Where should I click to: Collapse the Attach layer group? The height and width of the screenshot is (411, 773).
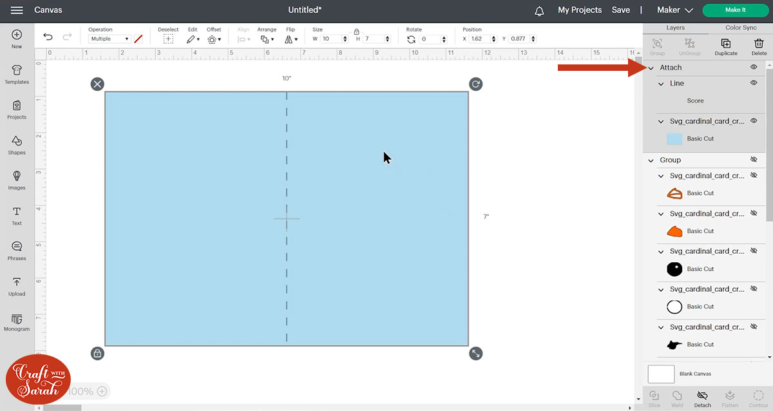point(651,68)
